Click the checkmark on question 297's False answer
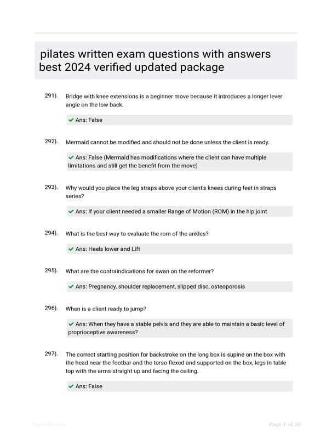The width and height of the screenshot is (332, 439). tap(71, 386)
